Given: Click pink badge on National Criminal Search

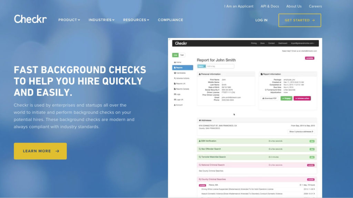Looking at the screenshot, I should (311, 165).
